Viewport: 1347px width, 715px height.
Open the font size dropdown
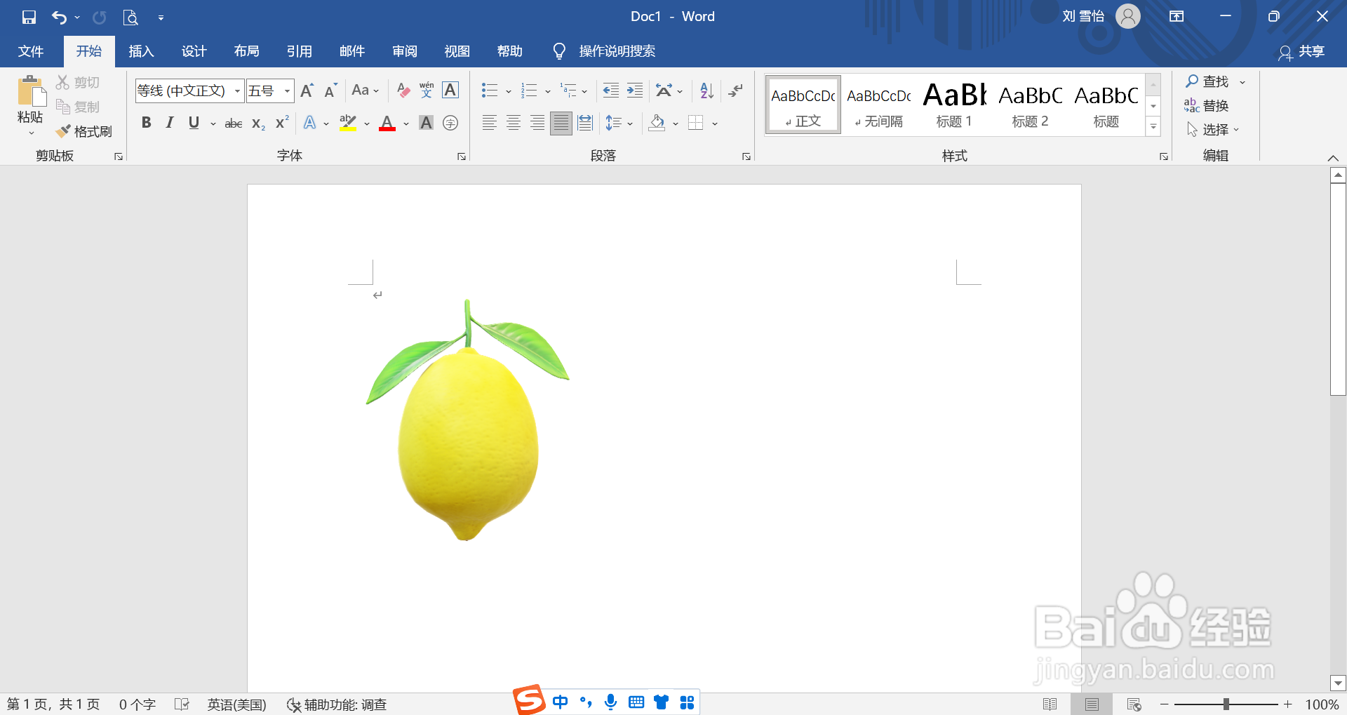287,91
